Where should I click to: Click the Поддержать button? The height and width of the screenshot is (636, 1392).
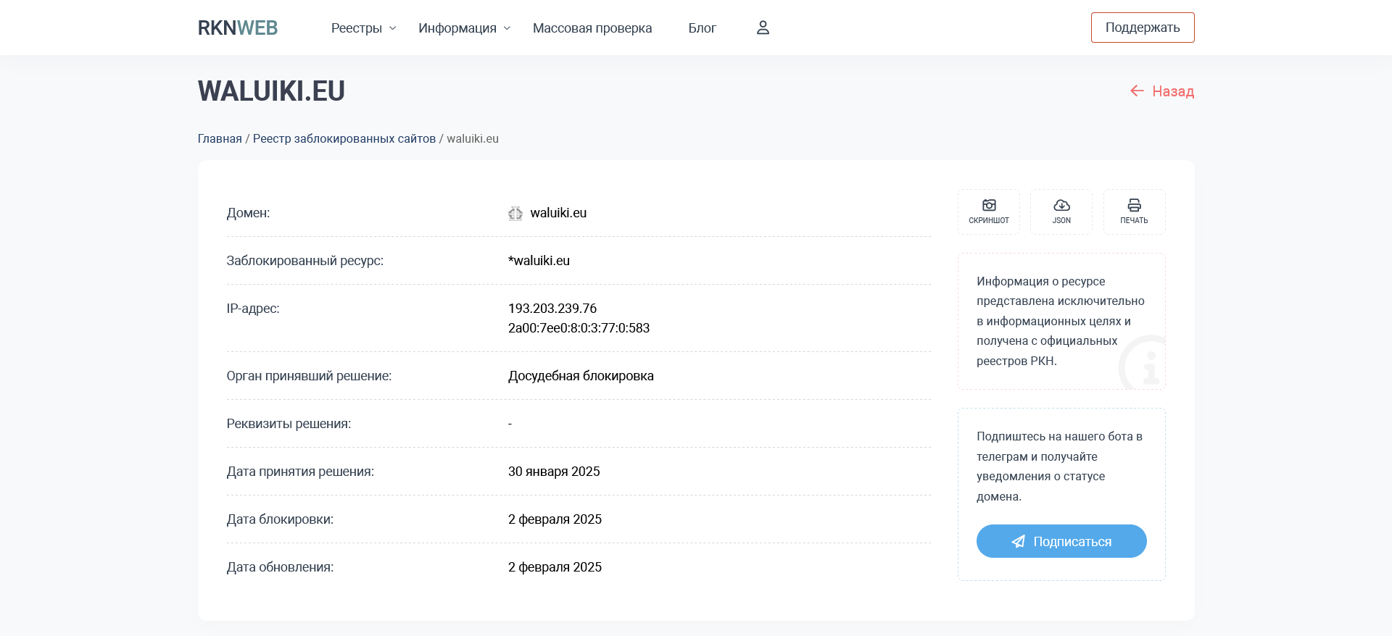pyautogui.click(x=1142, y=28)
